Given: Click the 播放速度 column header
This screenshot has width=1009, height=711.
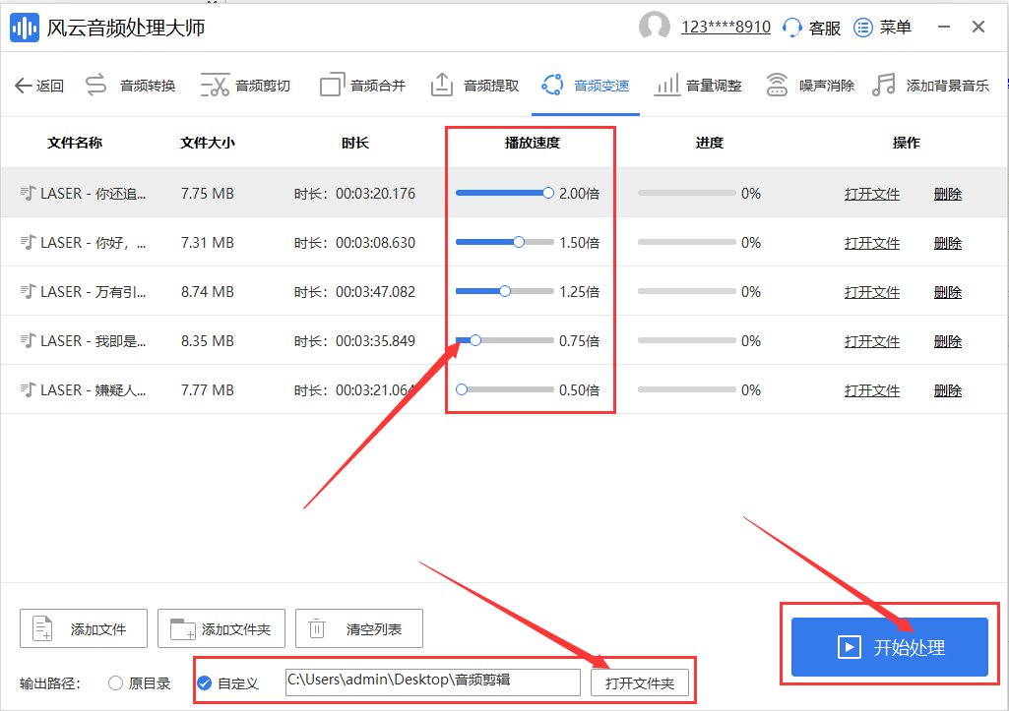Looking at the screenshot, I should [x=533, y=143].
